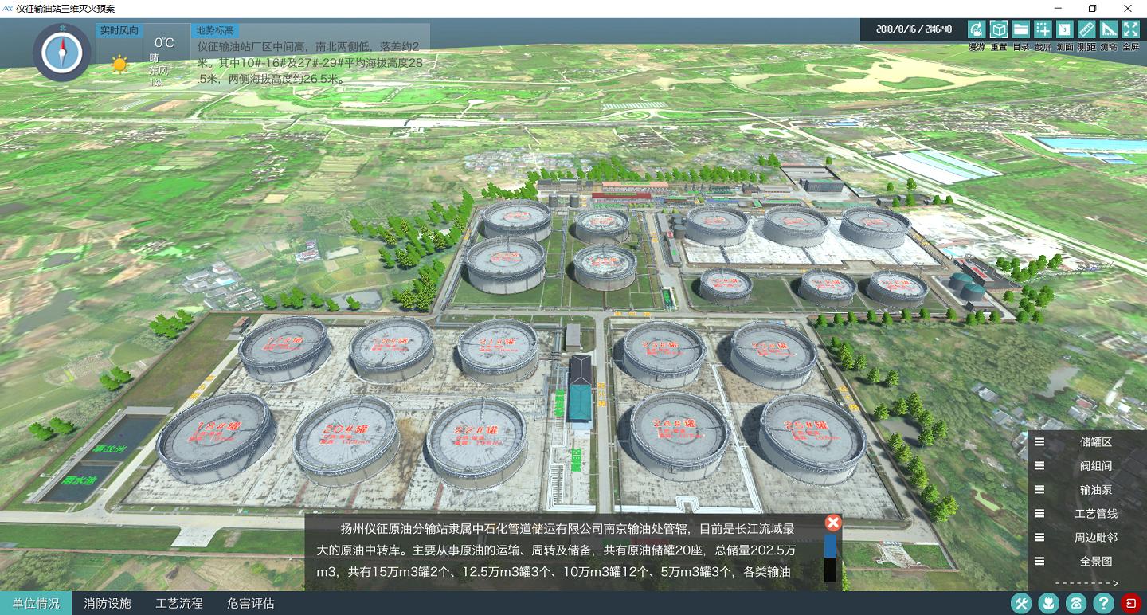Open the wrench and hammer tools icon
Viewport: 1147px width, 615px height.
click(x=1021, y=603)
